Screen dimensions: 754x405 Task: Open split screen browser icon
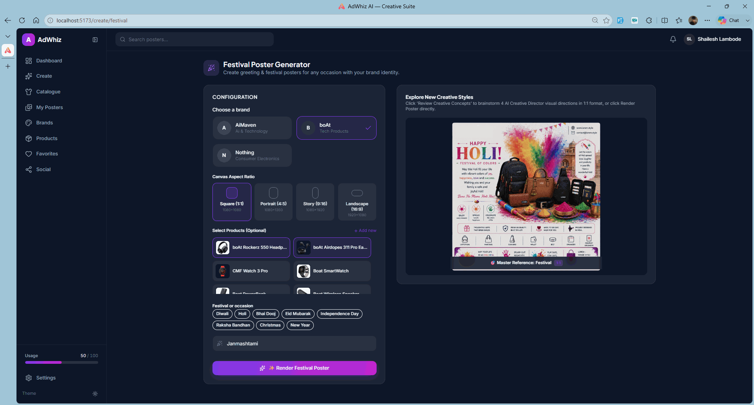664,20
